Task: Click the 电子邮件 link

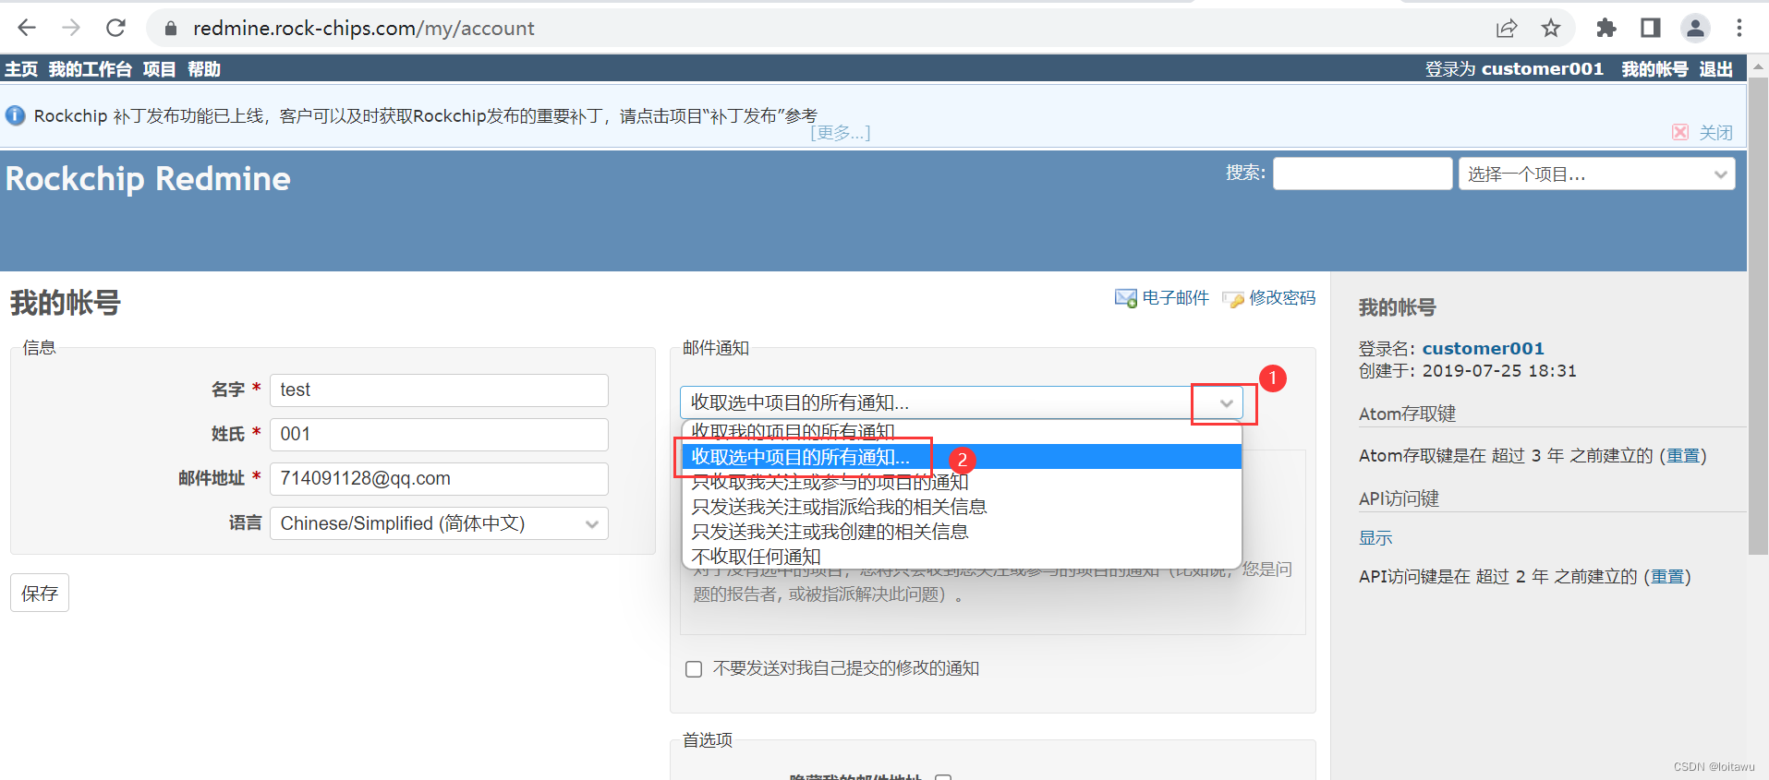Action: coord(1175,298)
